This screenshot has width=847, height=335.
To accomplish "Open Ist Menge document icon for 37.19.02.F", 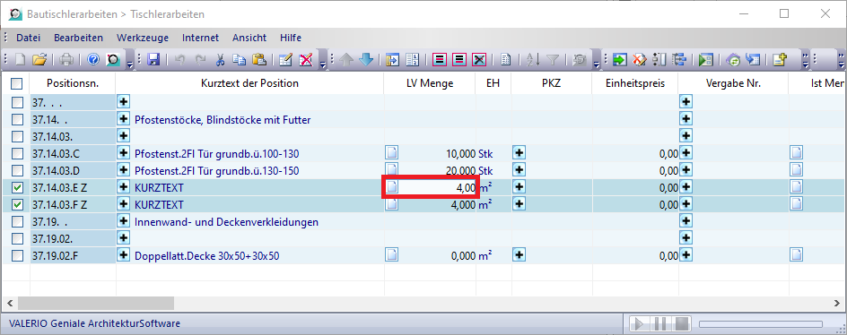I will tap(796, 255).
